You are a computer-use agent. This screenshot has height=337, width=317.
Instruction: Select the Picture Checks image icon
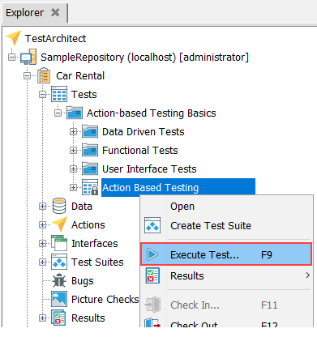[x=59, y=299]
